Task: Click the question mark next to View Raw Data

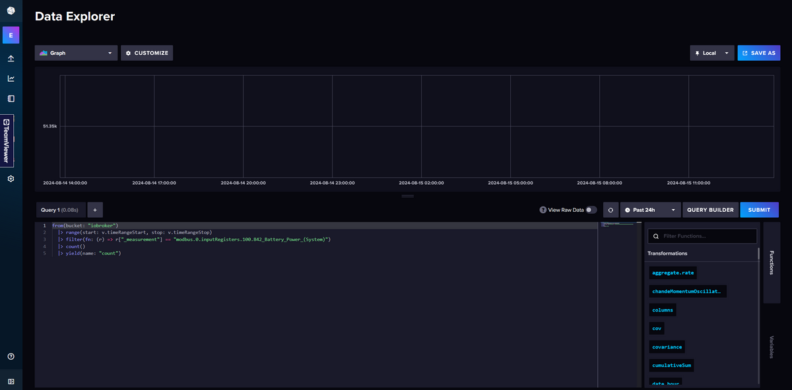Action: [x=543, y=210]
